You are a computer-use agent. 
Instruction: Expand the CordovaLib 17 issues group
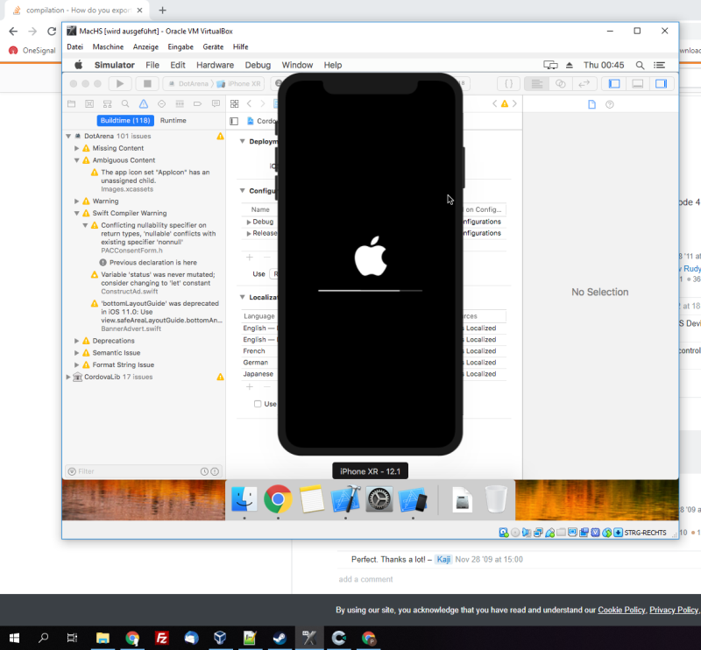pyautogui.click(x=68, y=377)
